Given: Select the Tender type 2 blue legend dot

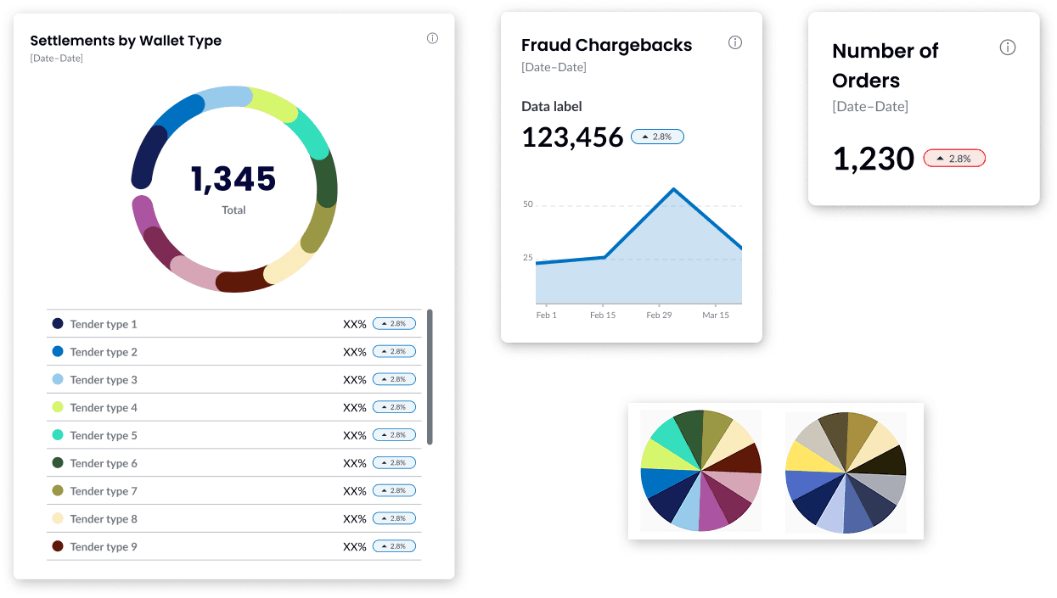Looking at the screenshot, I should [x=58, y=351].
